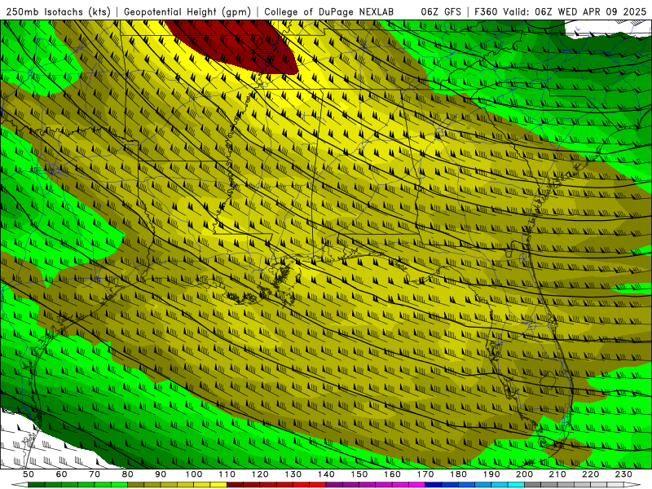Click the 210 value on the color scale
Image resolution: width=652 pixels, height=489 pixels.
click(x=557, y=474)
